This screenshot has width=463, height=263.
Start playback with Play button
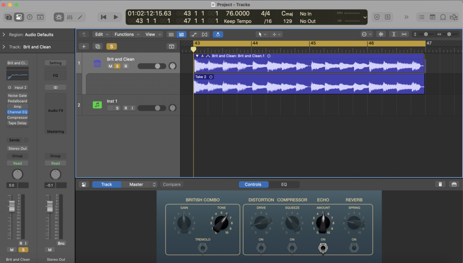(x=116, y=17)
